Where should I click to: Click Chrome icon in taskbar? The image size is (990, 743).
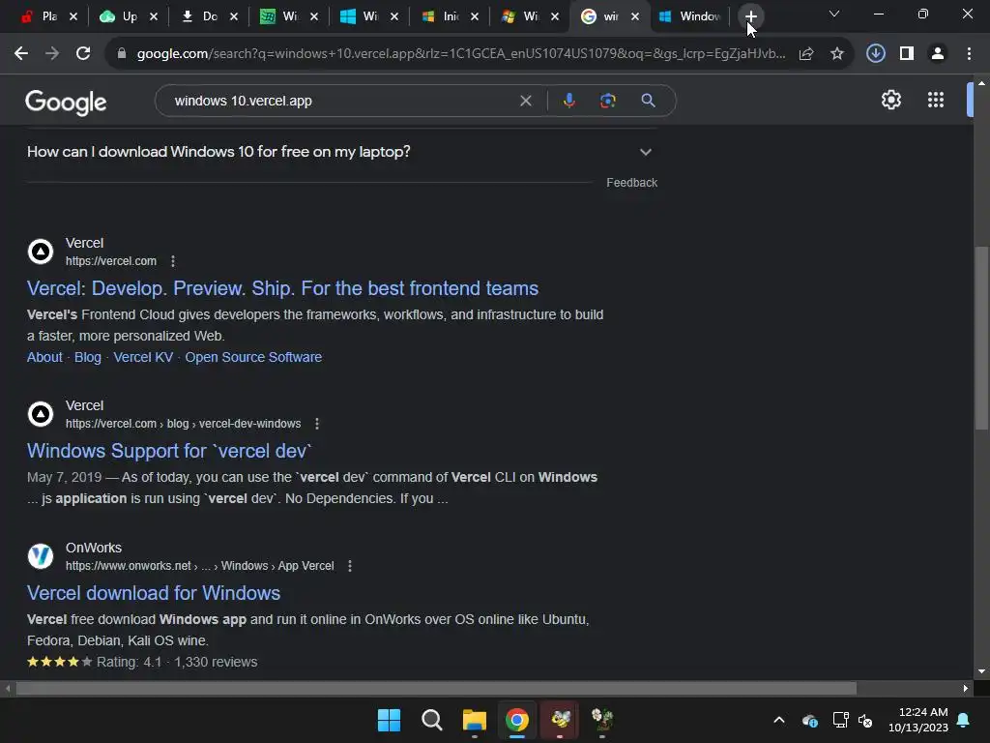(517, 720)
